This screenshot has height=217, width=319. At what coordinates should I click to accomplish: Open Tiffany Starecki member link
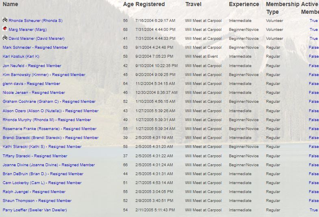(x=35, y=156)
